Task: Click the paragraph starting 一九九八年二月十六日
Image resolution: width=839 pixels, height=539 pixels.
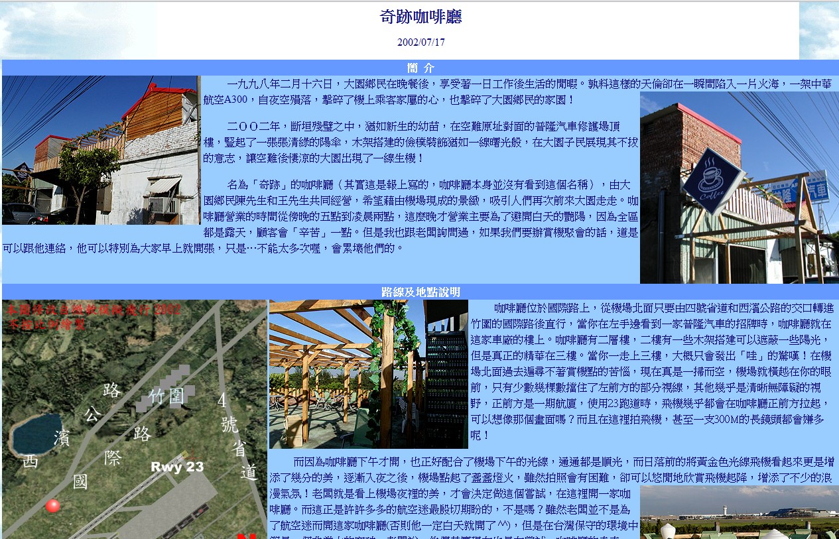Action: [x=517, y=91]
